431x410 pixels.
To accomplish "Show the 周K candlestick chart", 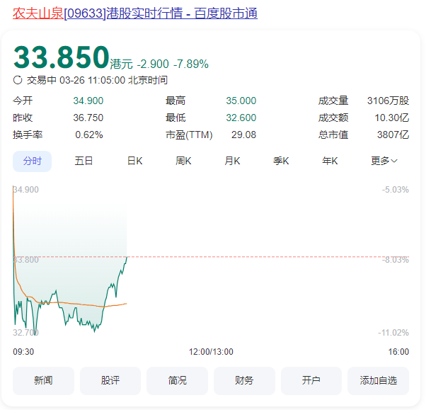I will pos(183,161).
